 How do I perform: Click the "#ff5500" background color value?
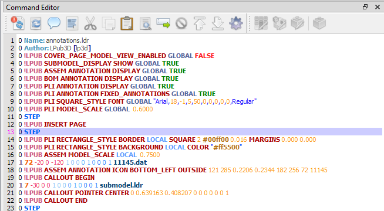226,147
